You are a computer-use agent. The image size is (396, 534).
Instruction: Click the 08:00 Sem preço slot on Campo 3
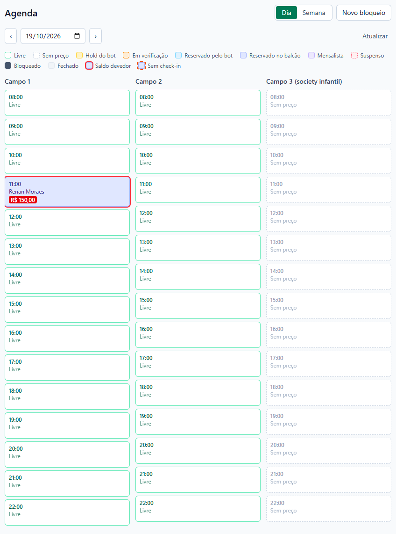[x=329, y=103]
